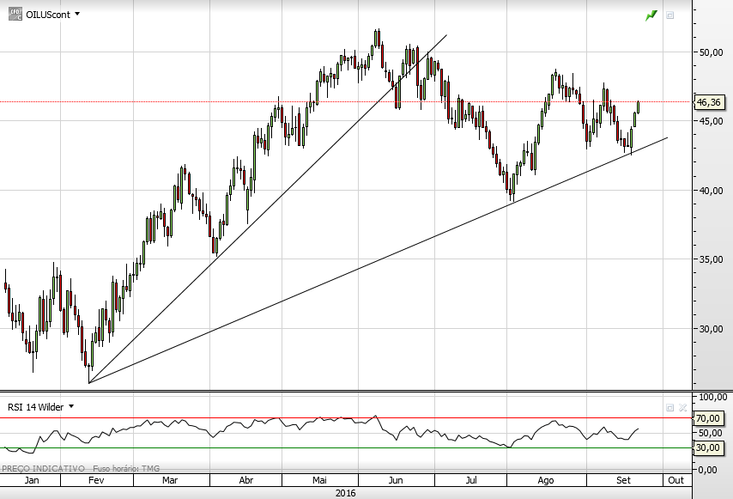Click the 30,00 value on the price axis

tap(711, 329)
